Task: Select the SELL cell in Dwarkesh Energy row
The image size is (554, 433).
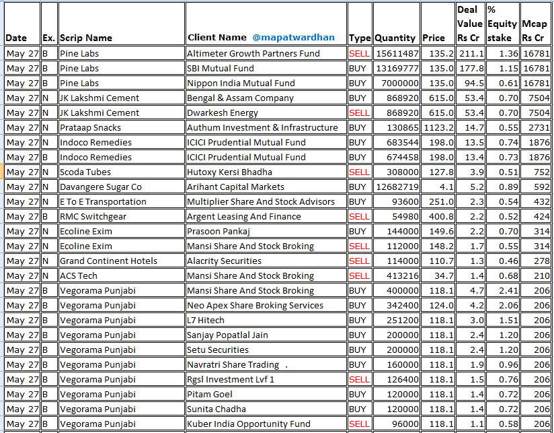Action: pyautogui.click(x=360, y=113)
